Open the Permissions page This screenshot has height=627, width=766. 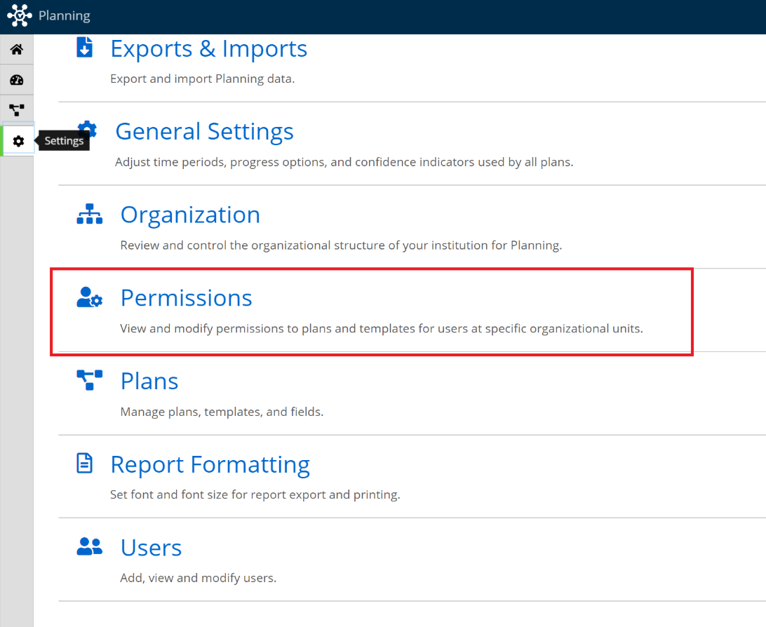pyautogui.click(x=186, y=297)
